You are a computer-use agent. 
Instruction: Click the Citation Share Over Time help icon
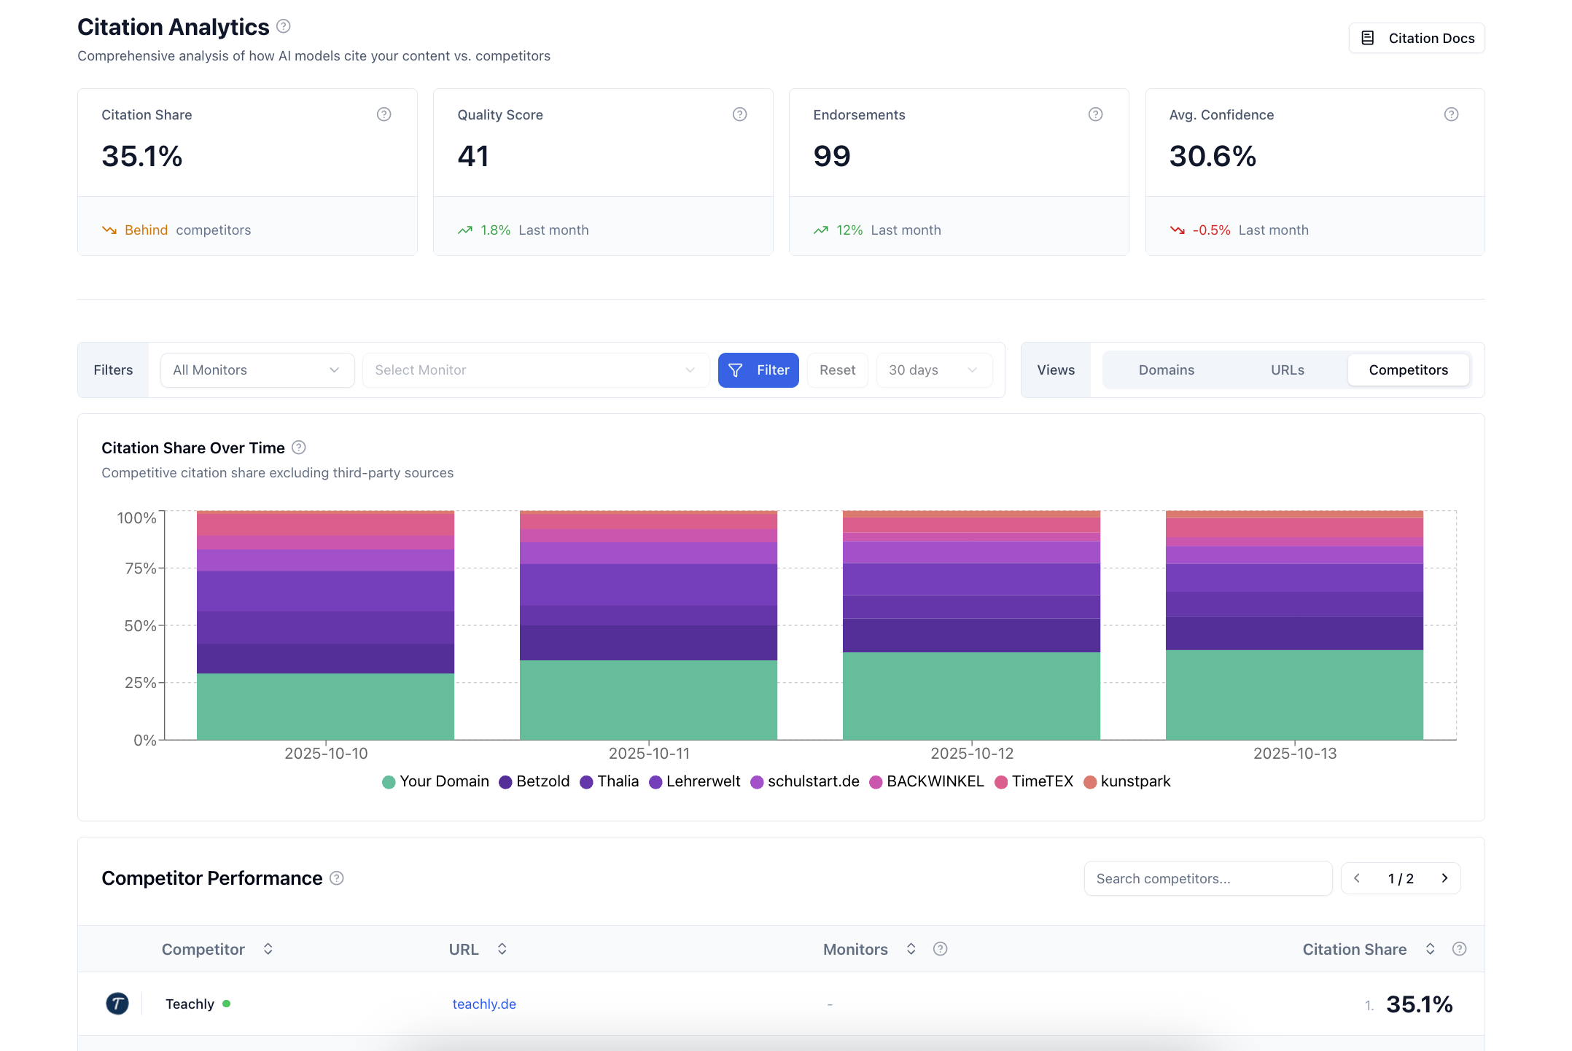point(299,448)
